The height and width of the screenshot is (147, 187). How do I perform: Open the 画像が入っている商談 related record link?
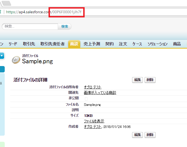click(100, 93)
